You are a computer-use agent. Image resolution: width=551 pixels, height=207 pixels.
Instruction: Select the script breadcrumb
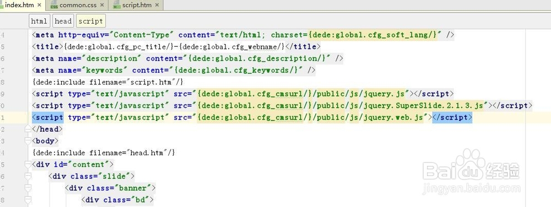tap(91, 21)
